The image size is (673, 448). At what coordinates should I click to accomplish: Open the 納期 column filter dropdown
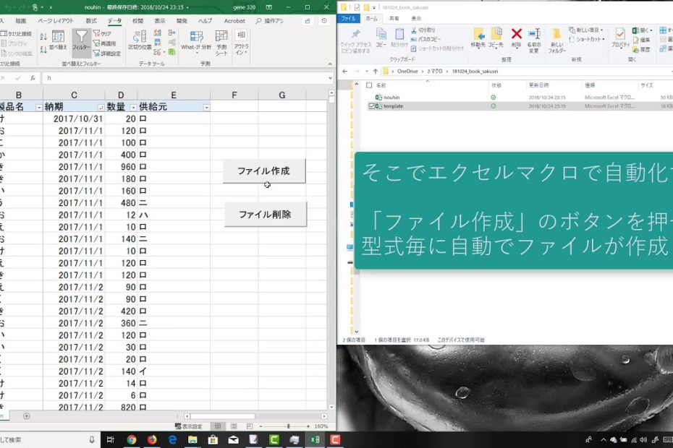100,107
